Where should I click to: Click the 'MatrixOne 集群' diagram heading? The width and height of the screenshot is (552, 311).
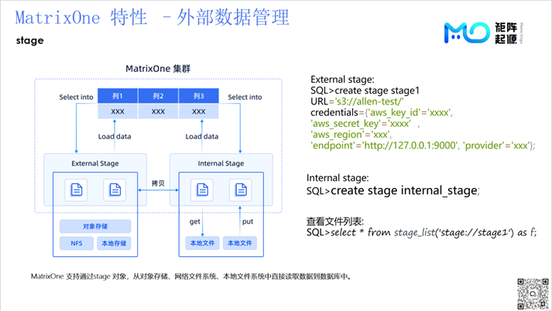tap(158, 69)
